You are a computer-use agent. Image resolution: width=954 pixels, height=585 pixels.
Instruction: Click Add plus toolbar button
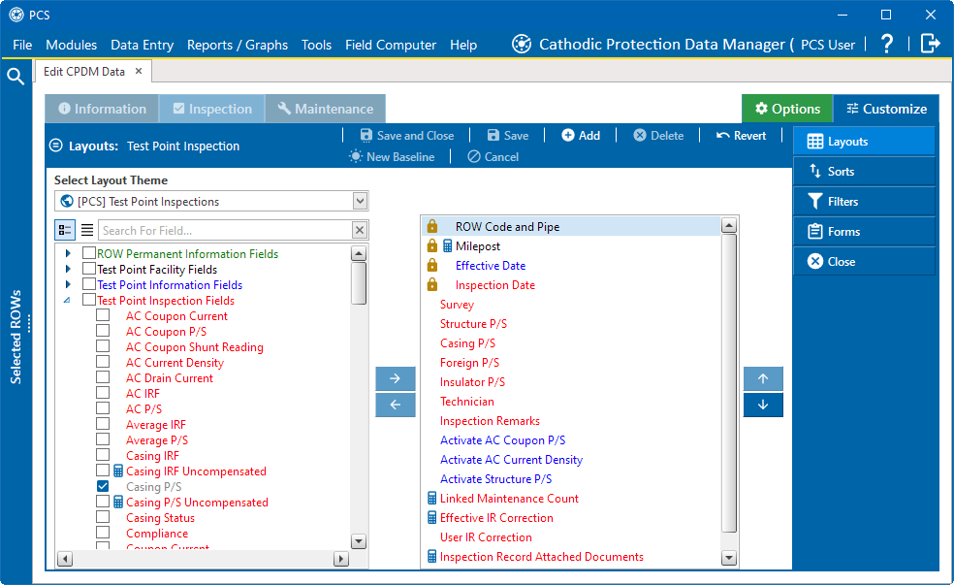[x=581, y=135]
